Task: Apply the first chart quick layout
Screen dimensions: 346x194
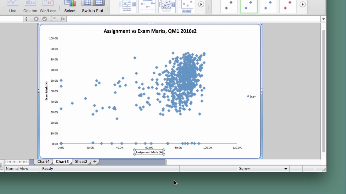Action: (x=127, y=6)
